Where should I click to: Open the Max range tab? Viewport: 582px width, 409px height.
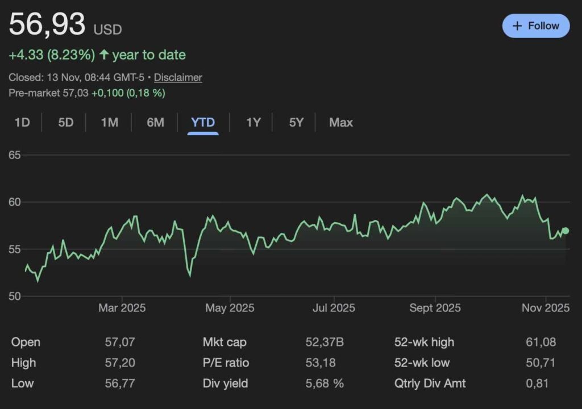tap(341, 122)
